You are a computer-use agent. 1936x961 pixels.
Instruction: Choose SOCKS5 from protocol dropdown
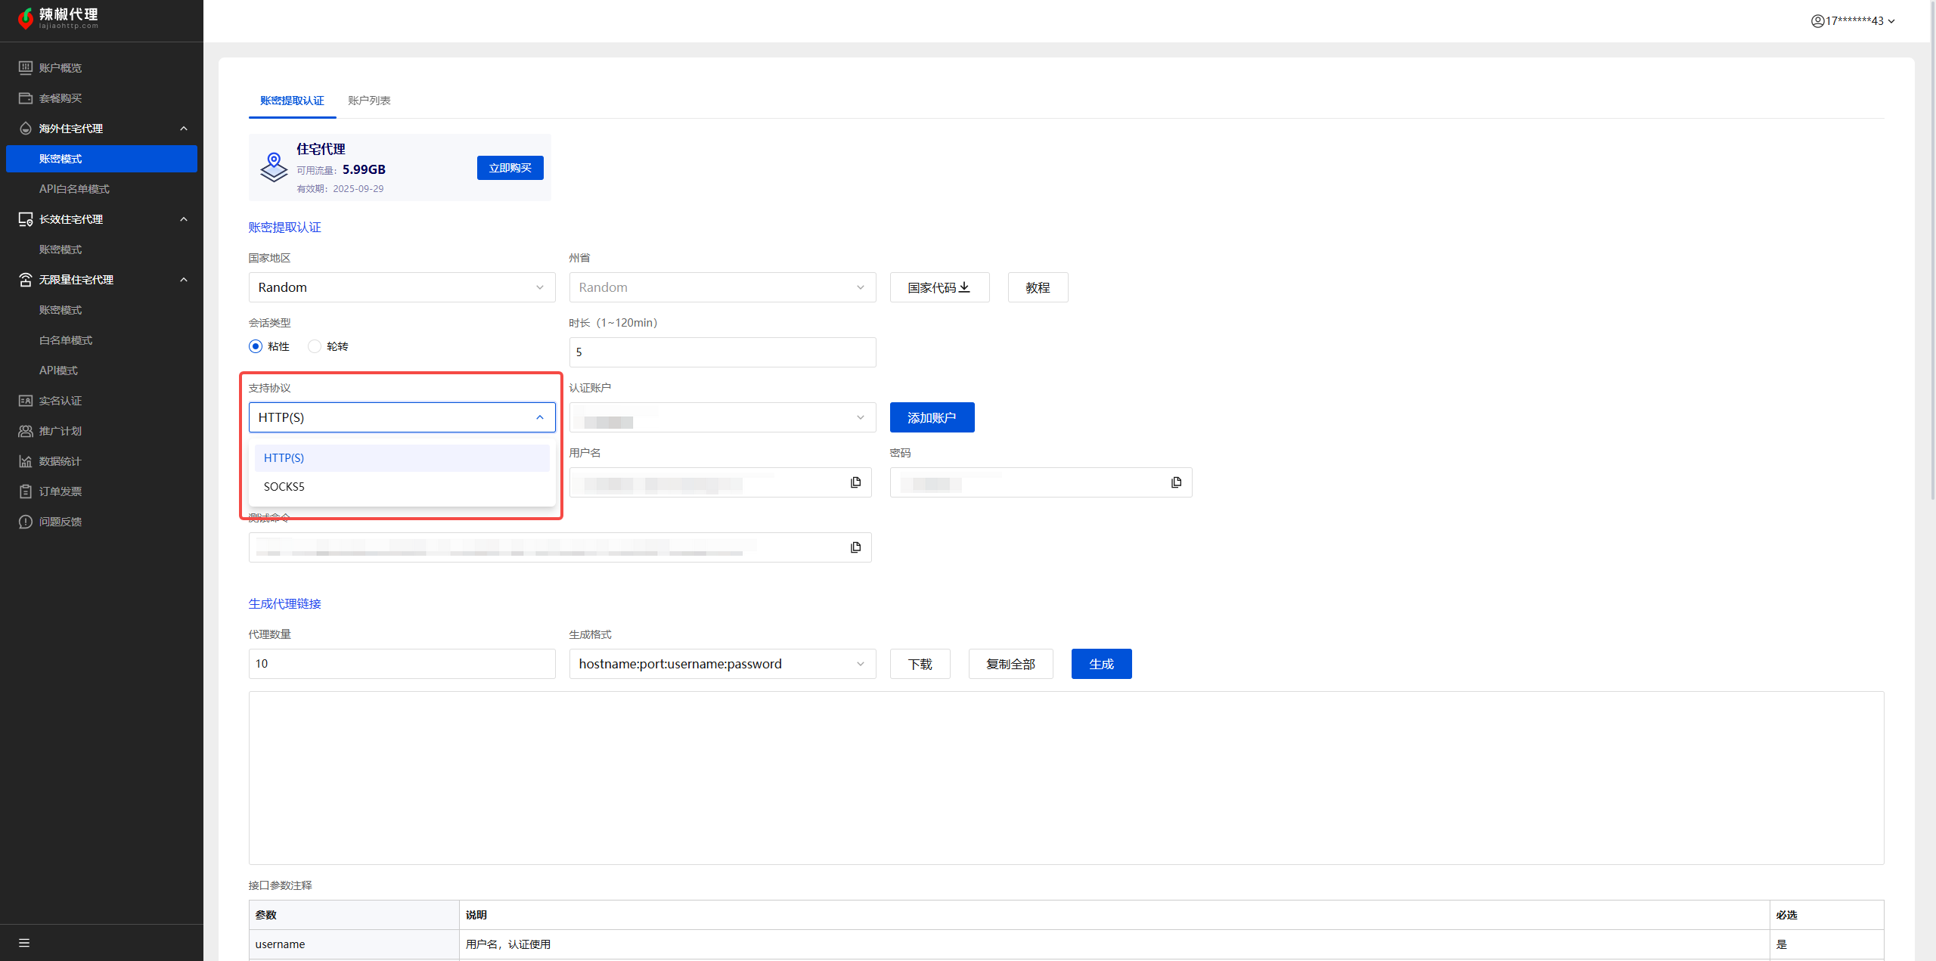(x=284, y=486)
